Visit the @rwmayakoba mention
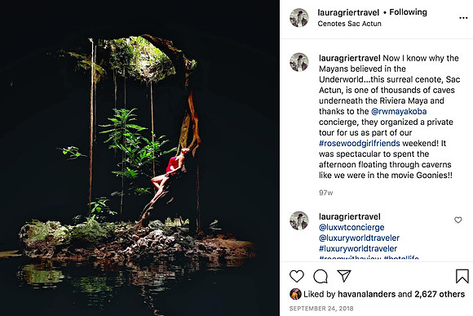The width and height of the screenshot is (473, 316). click(x=399, y=112)
